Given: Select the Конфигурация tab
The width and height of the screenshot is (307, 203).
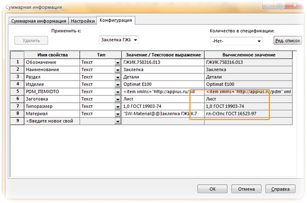Looking at the screenshot, I should (x=116, y=20).
